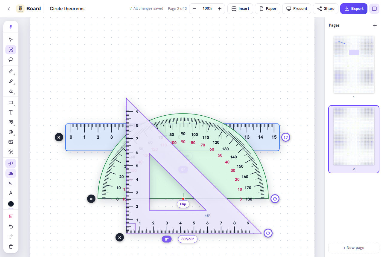The width and height of the screenshot is (383, 257).
Task: Click the Share button
Action: 326,9
